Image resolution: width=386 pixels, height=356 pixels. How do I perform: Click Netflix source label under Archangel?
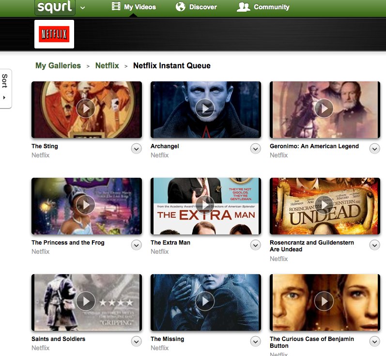(159, 155)
